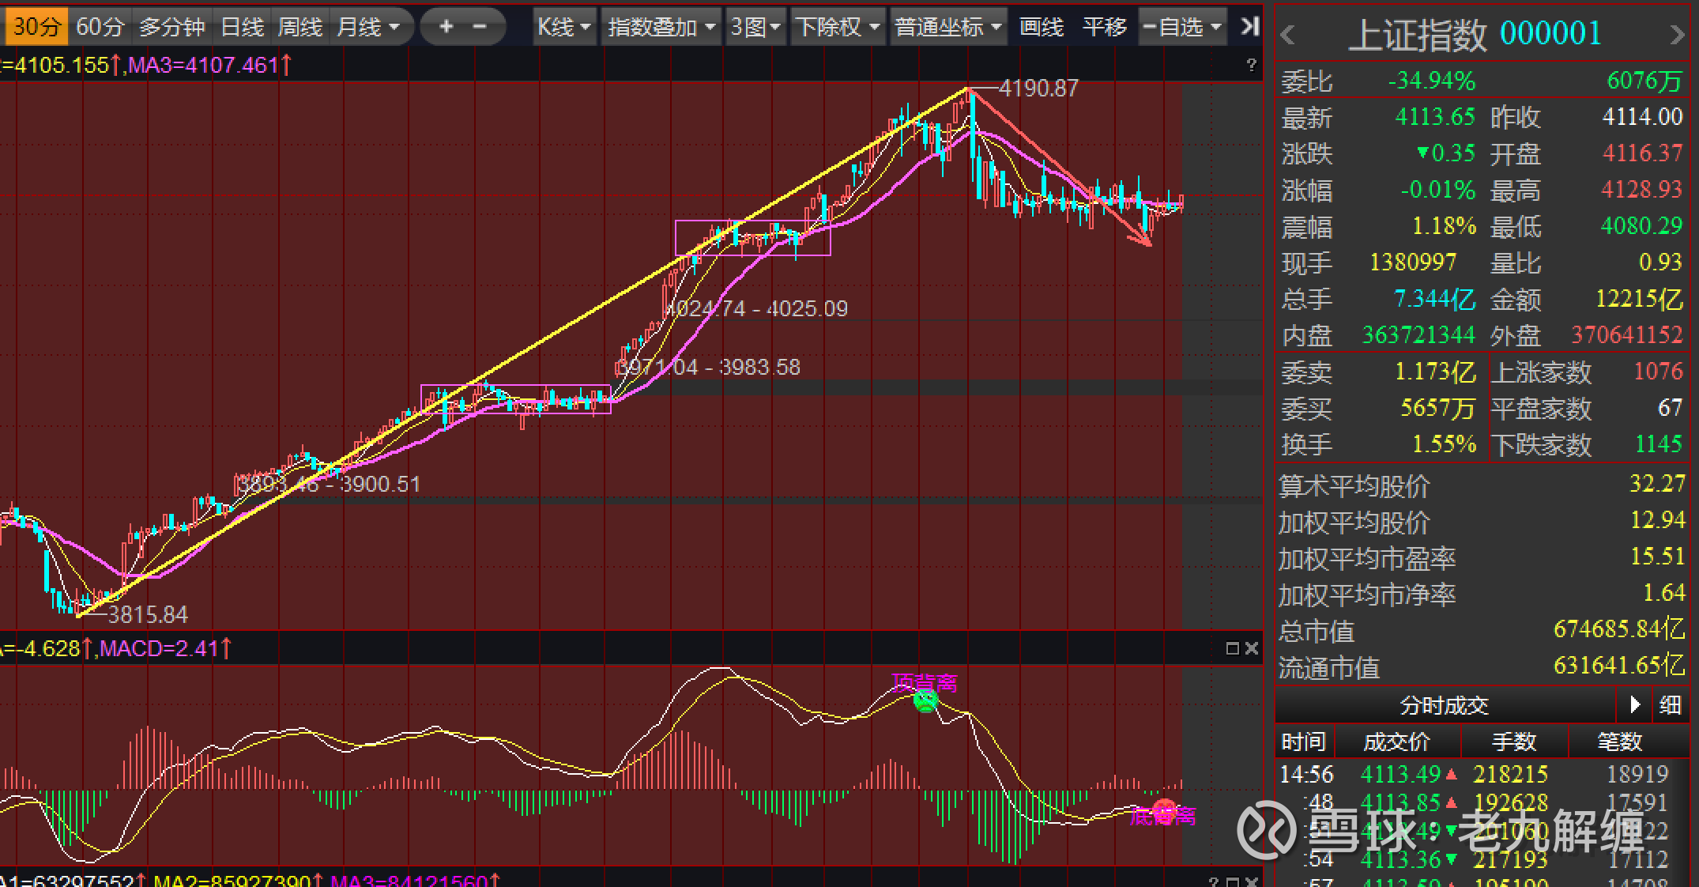Screen dimensions: 1699x887
Task: Click the jump-to-end arrow icon in toolbar
Action: tap(1249, 27)
